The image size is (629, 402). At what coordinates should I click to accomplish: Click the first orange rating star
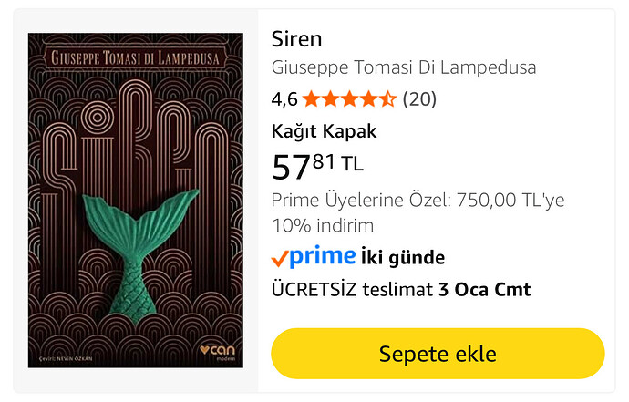click(x=311, y=99)
